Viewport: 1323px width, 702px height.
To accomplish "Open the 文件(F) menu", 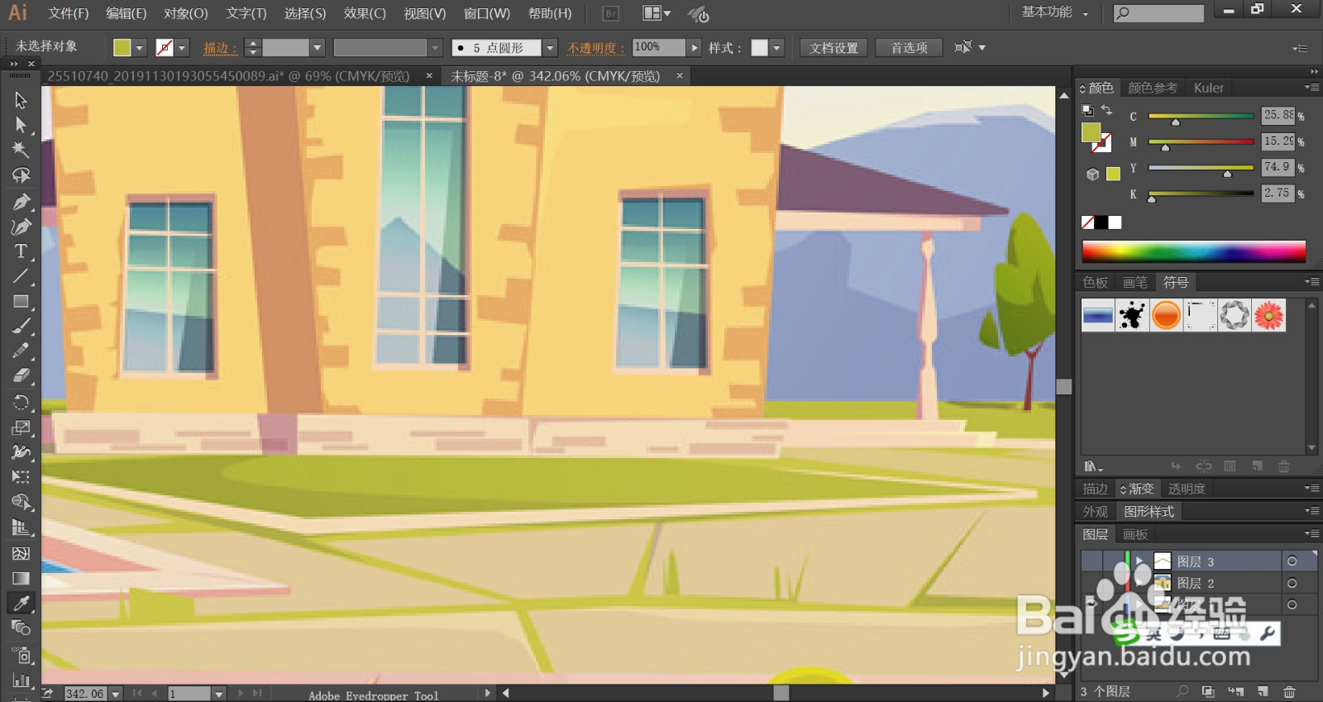I will pyautogui.click(x=68, y=13).
